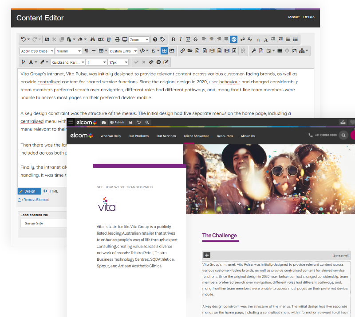Toggle bold formatting
The image size is (355, 317).
[x=174, y=39]
